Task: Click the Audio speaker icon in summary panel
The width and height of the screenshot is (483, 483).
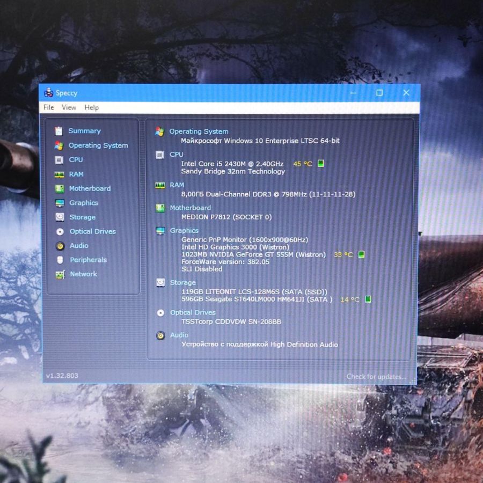Action: pyautogui.click(x=160, y=335)
